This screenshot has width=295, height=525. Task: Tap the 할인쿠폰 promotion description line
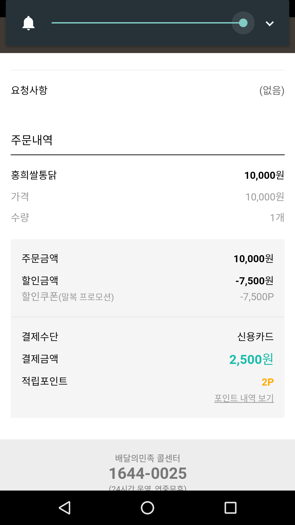(68, 297)
